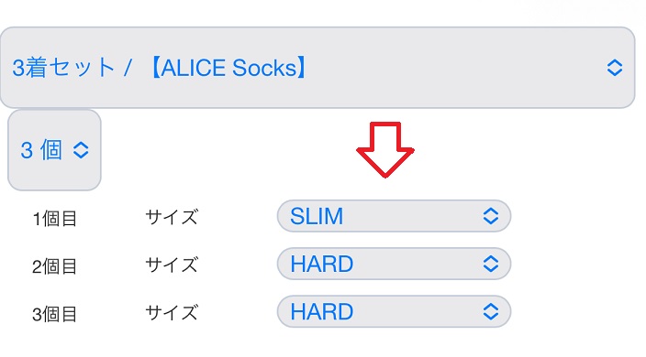This screenshot has width=646, height=357.
Task: Click the 3着セット text in product selector
Action: click(63, 68)
